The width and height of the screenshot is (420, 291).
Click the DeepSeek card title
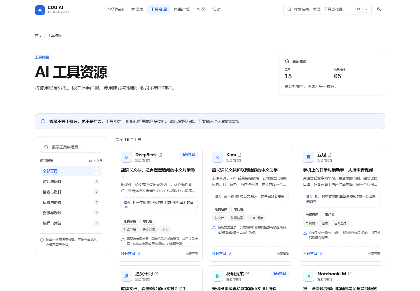pos(146,155)
